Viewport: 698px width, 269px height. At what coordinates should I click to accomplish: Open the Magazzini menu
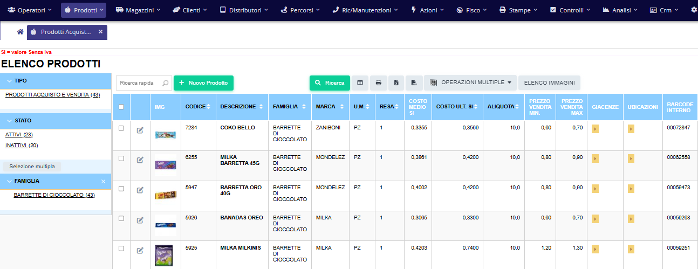[x=139, y=10]
